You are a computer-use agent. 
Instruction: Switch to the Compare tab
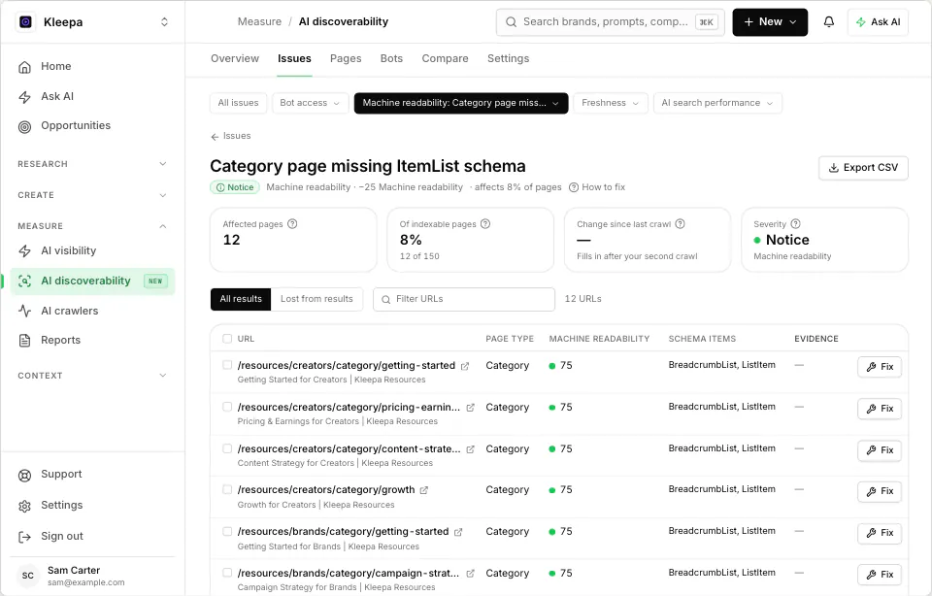445,58
